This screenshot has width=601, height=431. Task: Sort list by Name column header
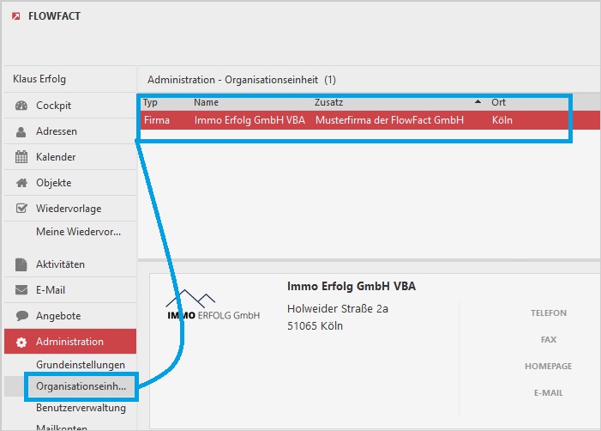(207, 102)
